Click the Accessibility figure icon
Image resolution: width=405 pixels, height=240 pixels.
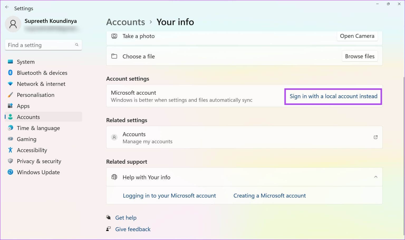(10, 150)
